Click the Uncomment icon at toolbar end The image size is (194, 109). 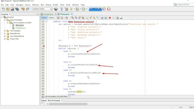(121, 18)
